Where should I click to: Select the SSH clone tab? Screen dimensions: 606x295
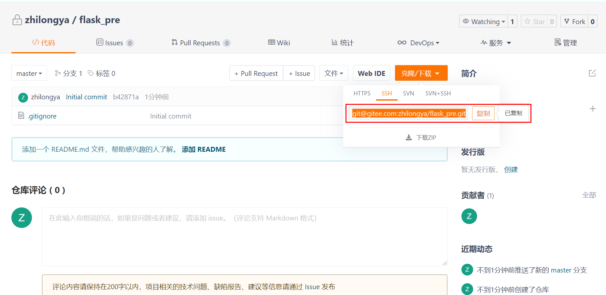point(387,93)
